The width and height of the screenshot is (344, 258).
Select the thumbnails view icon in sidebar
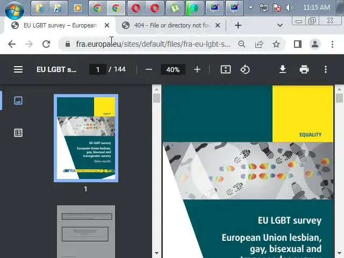coord(18,101)
